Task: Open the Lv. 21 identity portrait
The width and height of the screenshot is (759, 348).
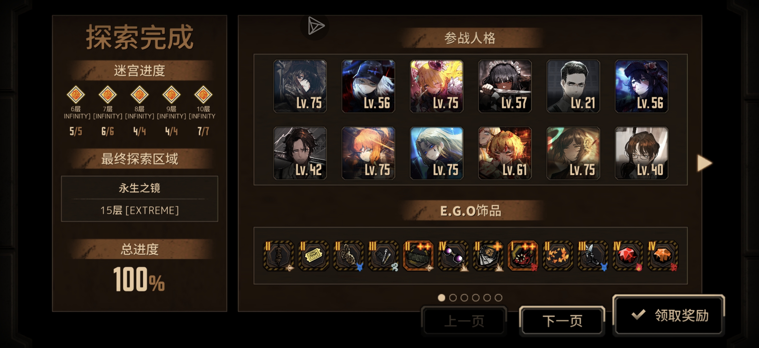Action: (x=573, y=86)
